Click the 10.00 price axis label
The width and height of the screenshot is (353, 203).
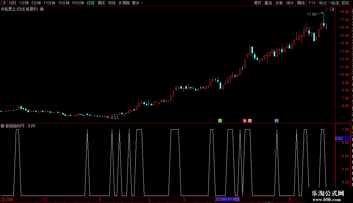[345, 75]
